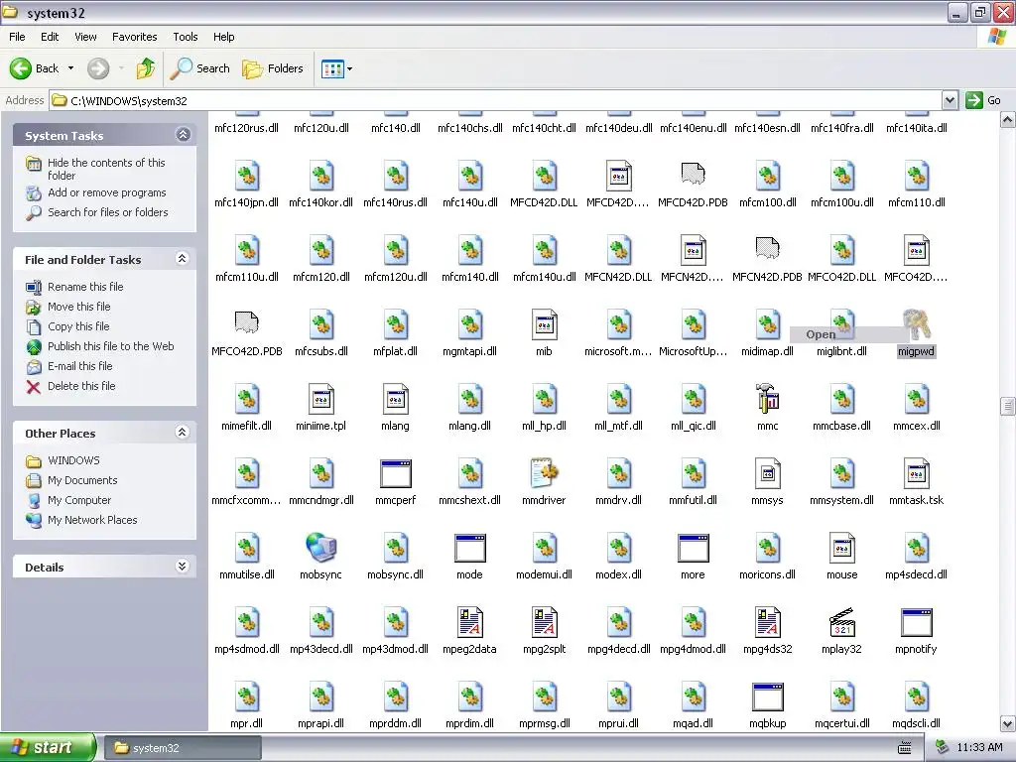The image size is (1016, 762).
Task: Select the mpr.dll file icon
Action: [x=246, y=697]
